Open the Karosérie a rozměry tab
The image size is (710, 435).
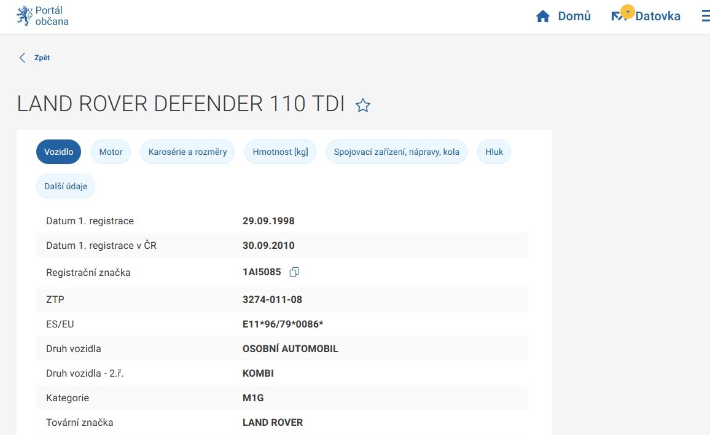[187, 152]
